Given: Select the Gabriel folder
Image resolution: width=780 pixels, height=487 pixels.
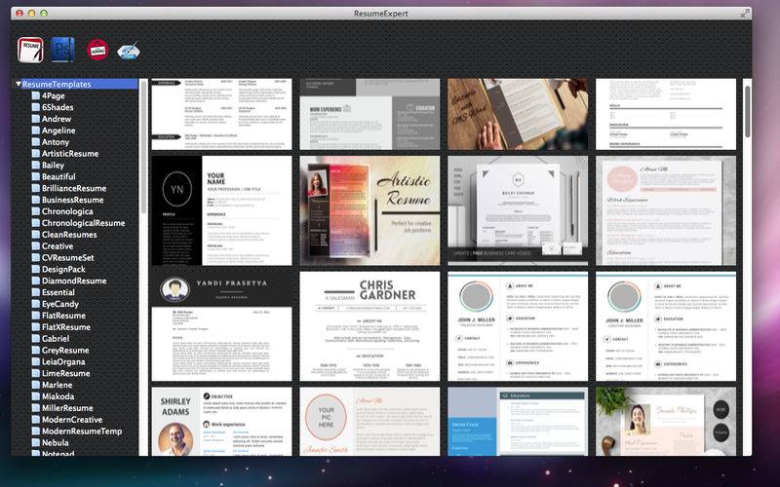Looking at the screenshot, I should 51,338.
